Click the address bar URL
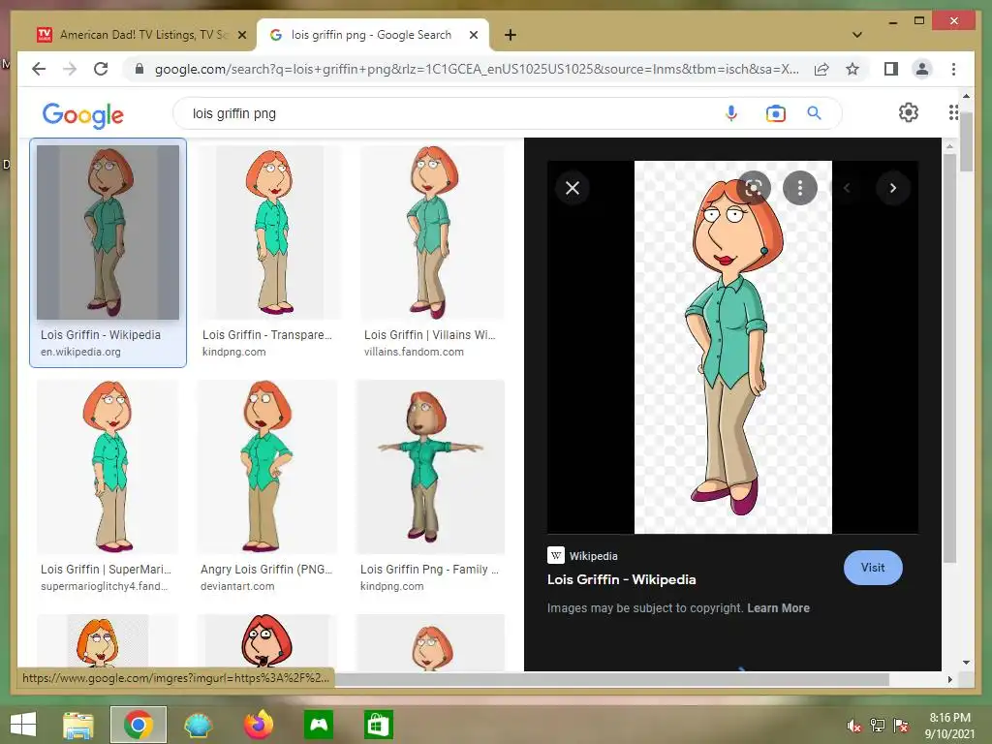Image resolution: width=992 pixels, height=744 pixels. [477, 69]
